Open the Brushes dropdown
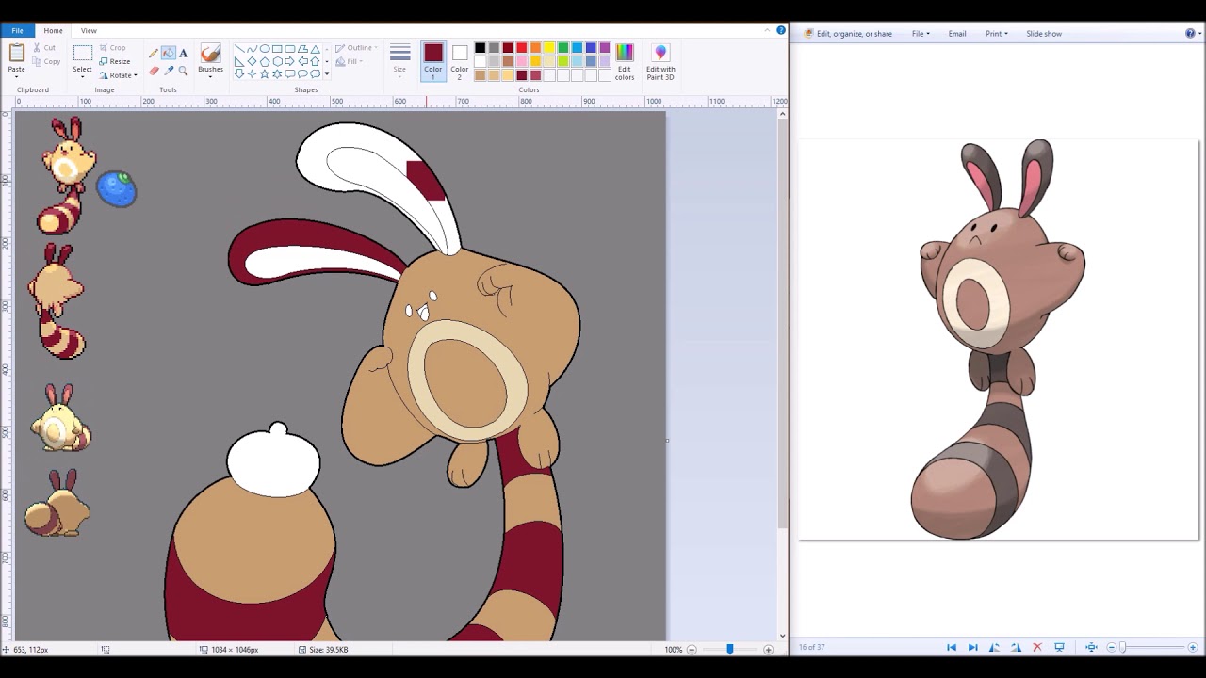1206x678 pixels. pyautogui.click(x=210, y=76)
